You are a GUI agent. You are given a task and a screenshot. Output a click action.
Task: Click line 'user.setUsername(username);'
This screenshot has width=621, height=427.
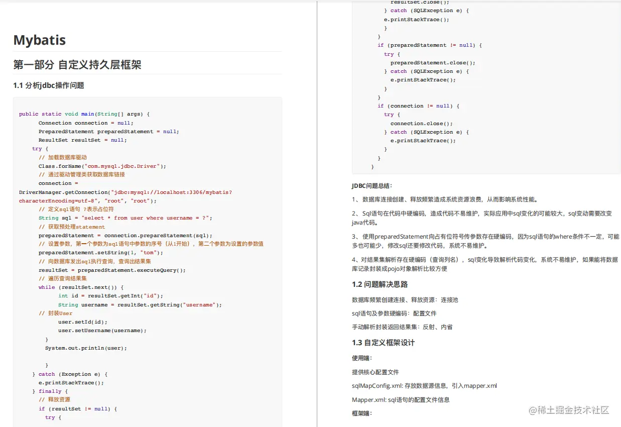click(x=102, y=331)
